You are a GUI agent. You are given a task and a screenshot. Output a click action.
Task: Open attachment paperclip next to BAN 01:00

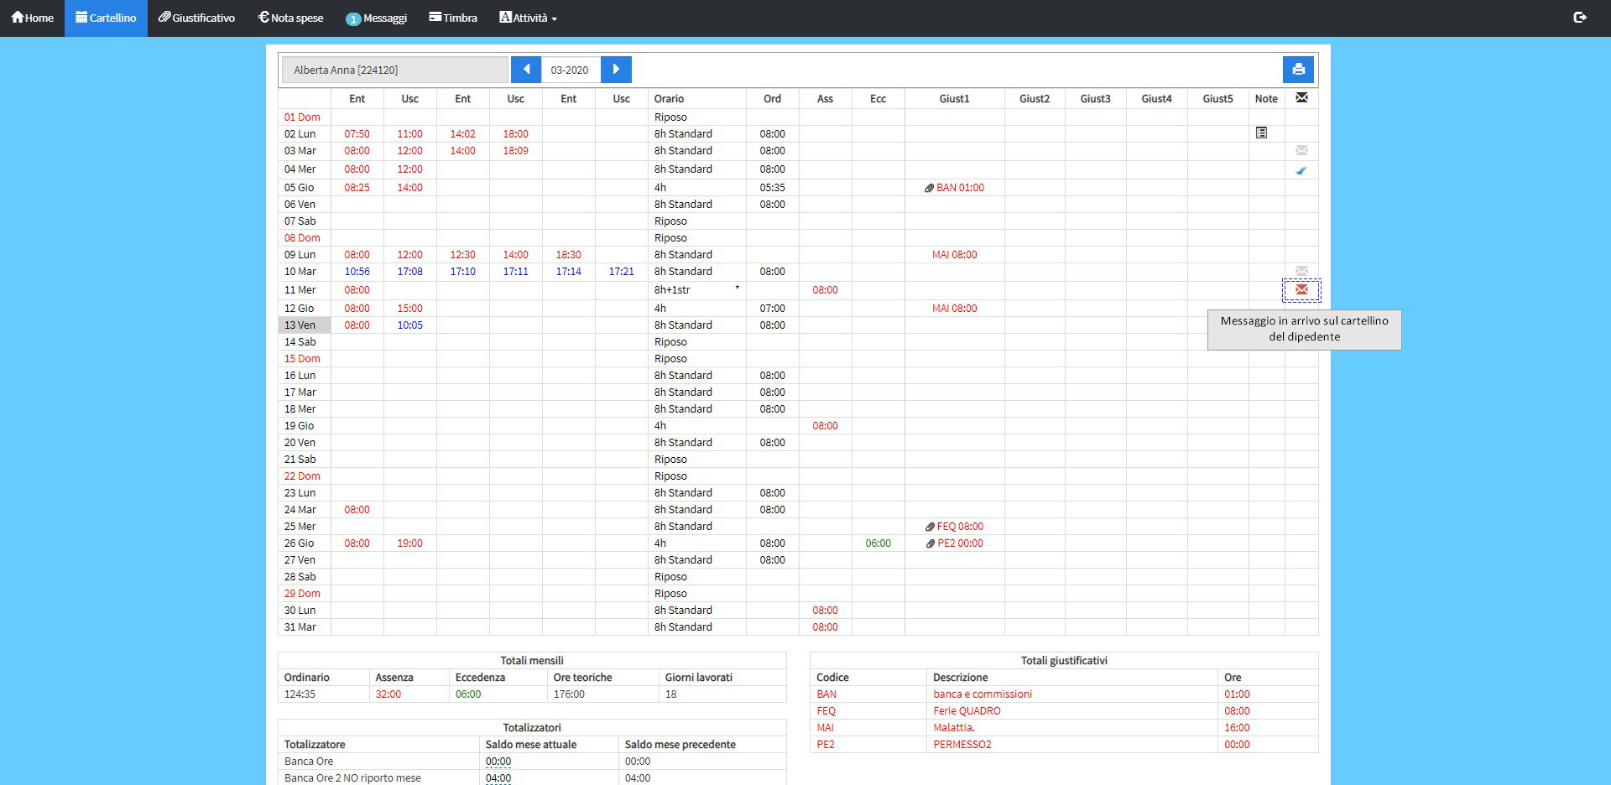pyautogui.click(x=929, y=188)
